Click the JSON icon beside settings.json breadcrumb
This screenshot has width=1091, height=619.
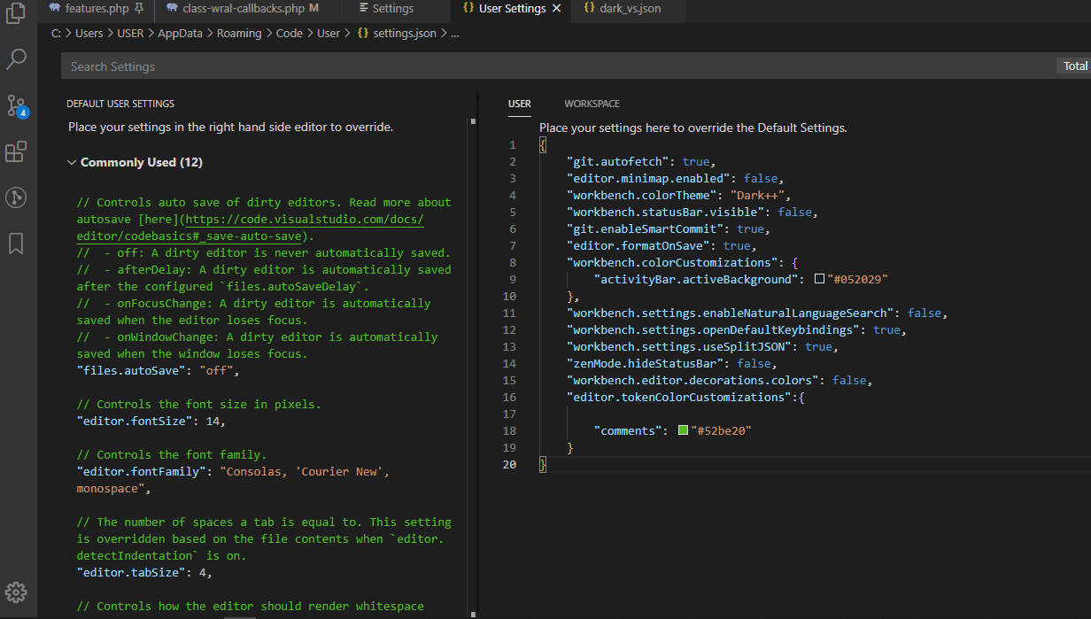[x=361, y=33]
